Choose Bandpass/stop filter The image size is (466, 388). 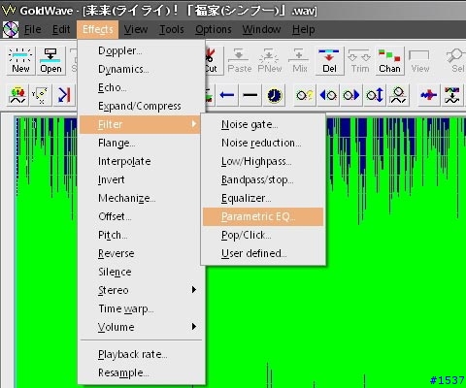point(263,179)
